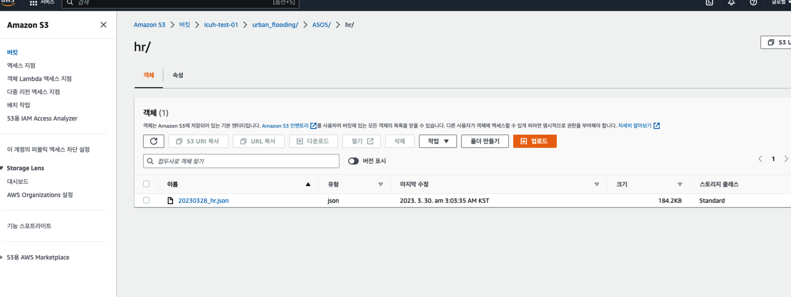Viewport: 791px width, 297px height.
Task: Click the 폴더 만들기 button
Action: point(485,141)
